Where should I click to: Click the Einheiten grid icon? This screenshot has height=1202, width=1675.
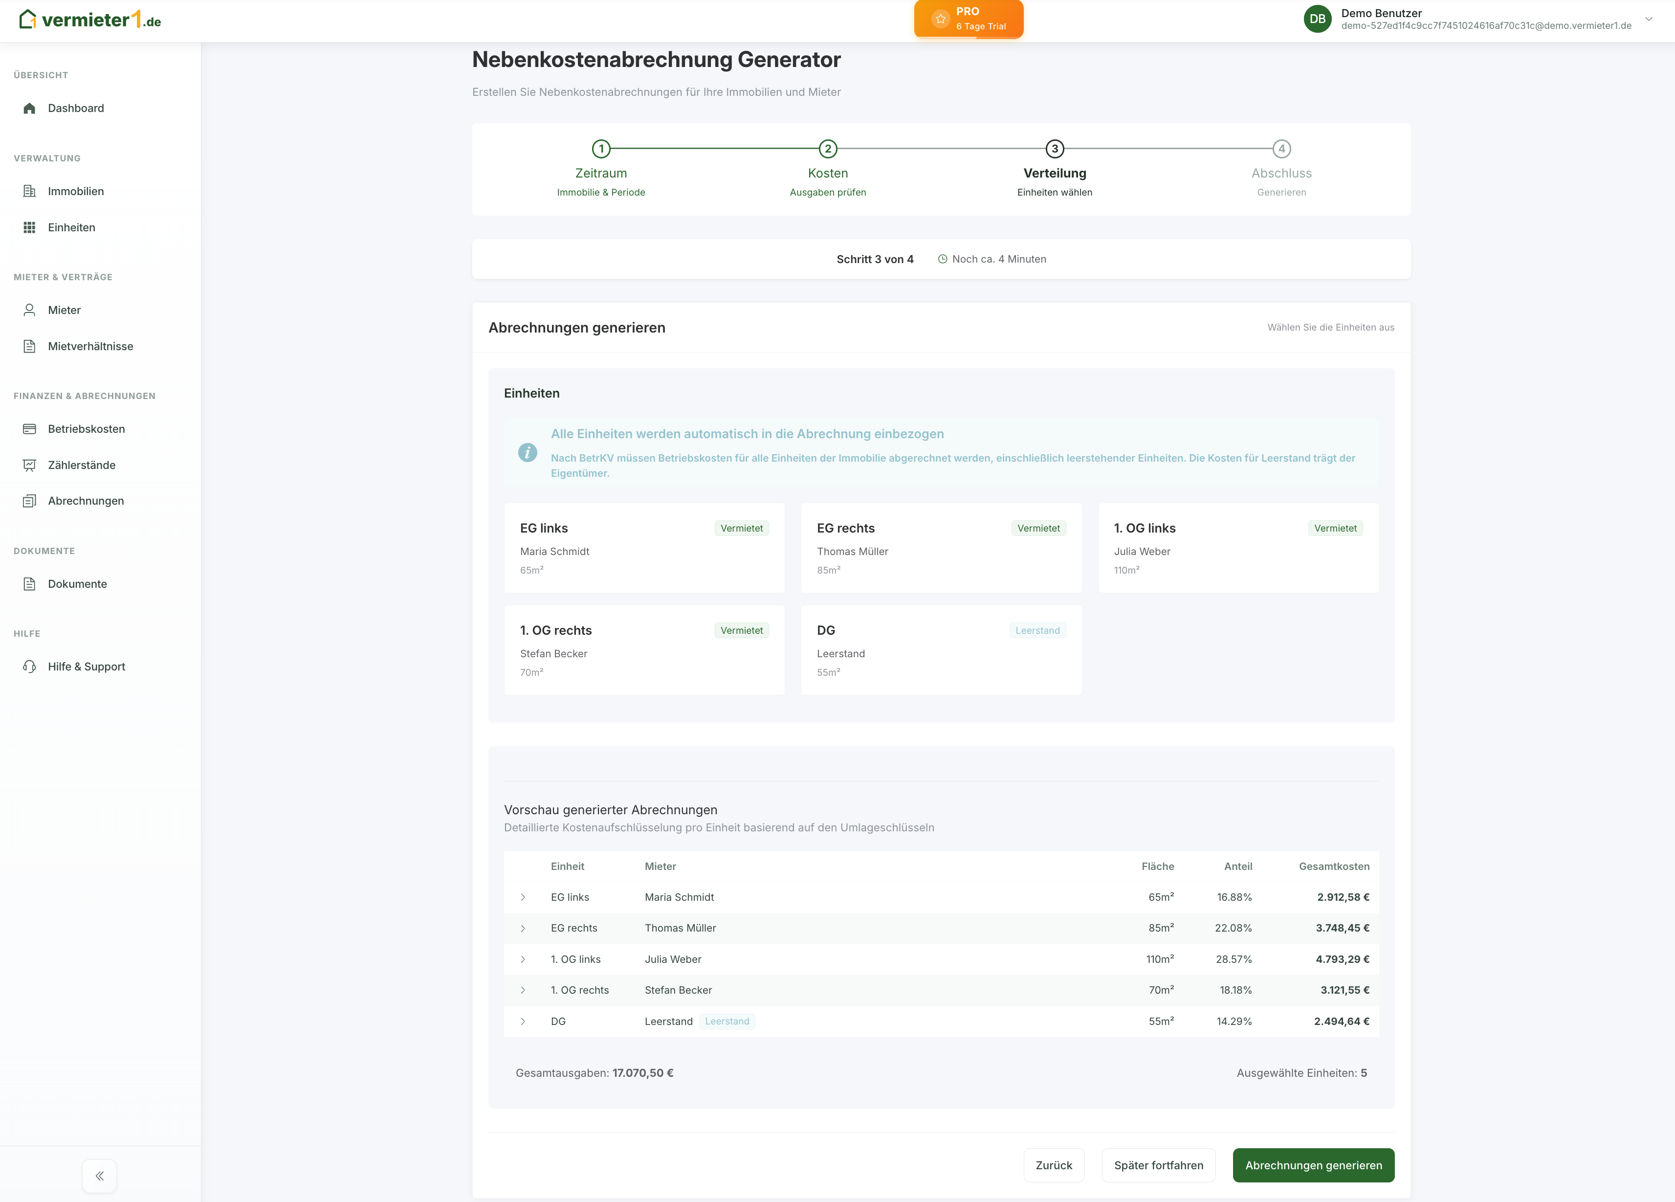point(29,227)
